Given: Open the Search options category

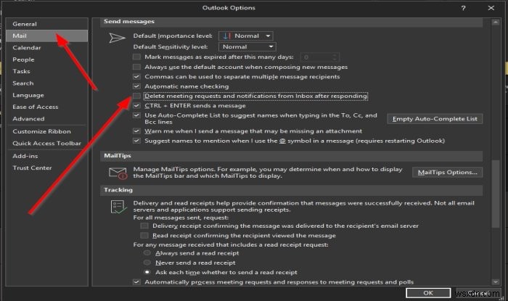Looking at the screenshot, I should (46, 83).
